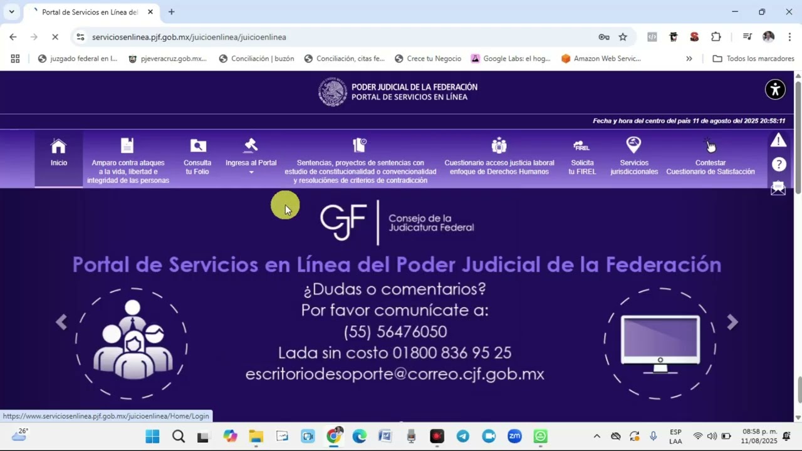The image size is (802, 451).
Task: View site information icon in address bar
Action: 80,37
